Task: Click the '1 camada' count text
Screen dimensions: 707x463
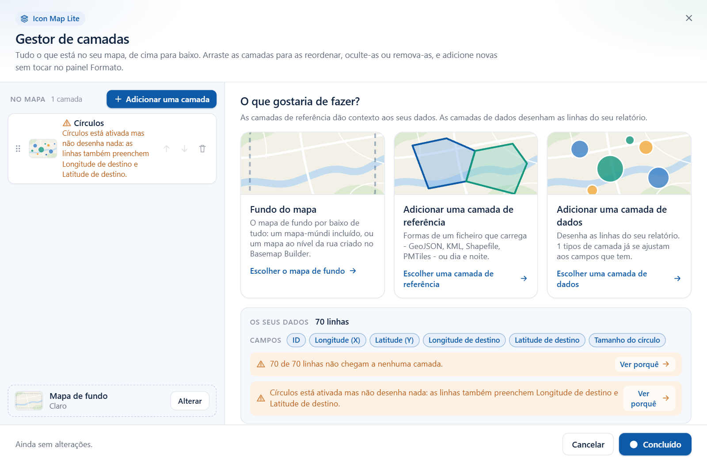Action: point(67,99)
